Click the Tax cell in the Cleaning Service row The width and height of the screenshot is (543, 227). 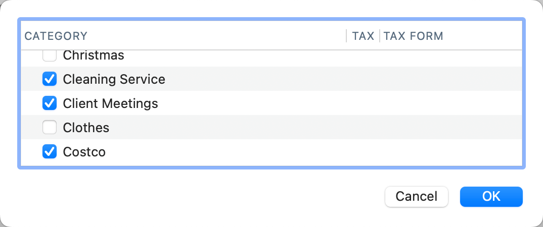coord(363,79)
